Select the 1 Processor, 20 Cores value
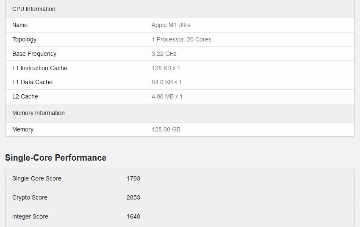 181,39
